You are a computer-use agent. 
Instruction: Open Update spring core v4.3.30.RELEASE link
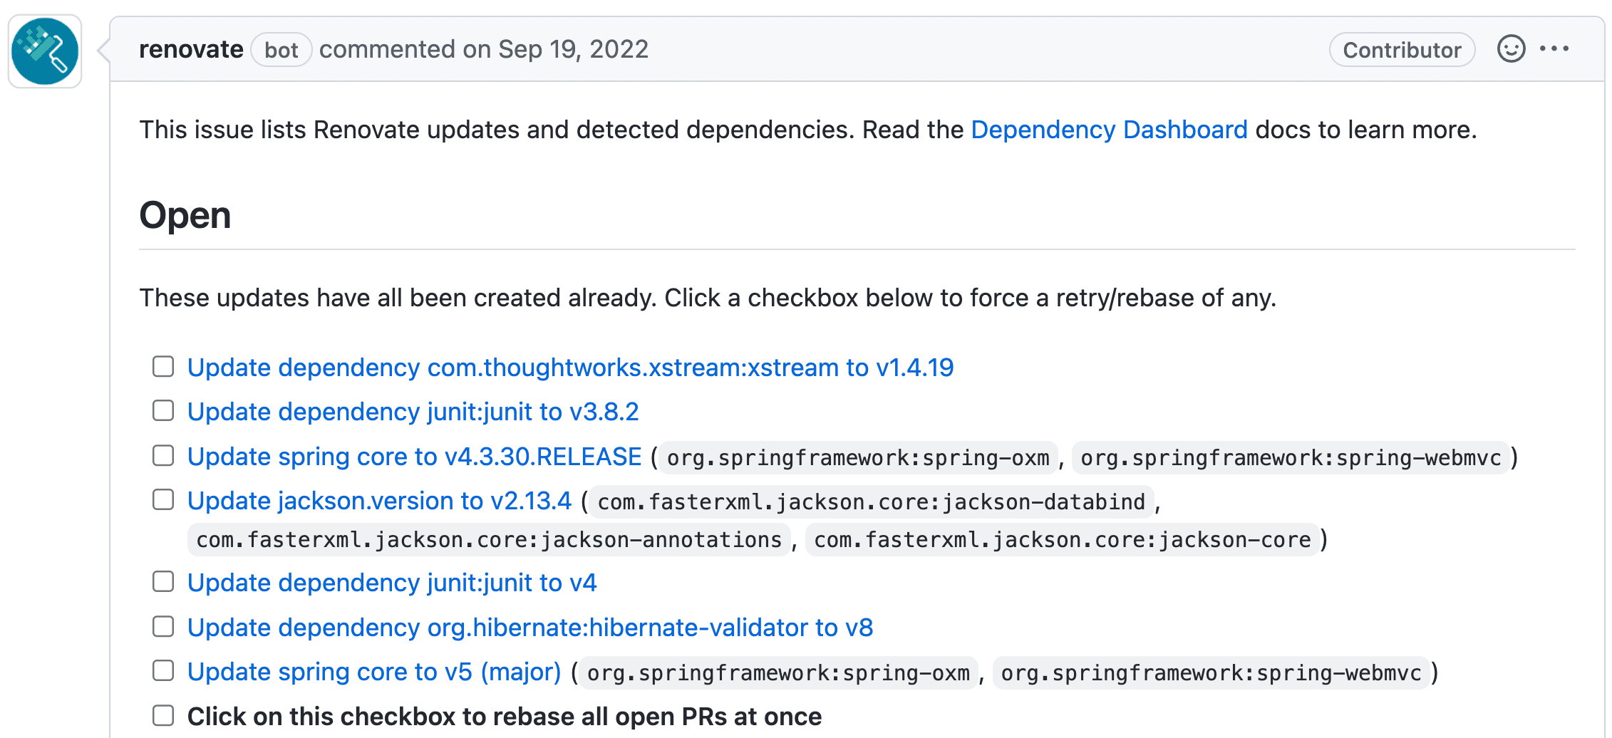(414, 457)
